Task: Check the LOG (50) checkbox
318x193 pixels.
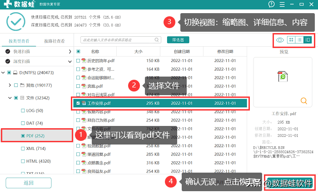Action: (x=23, y=111)
